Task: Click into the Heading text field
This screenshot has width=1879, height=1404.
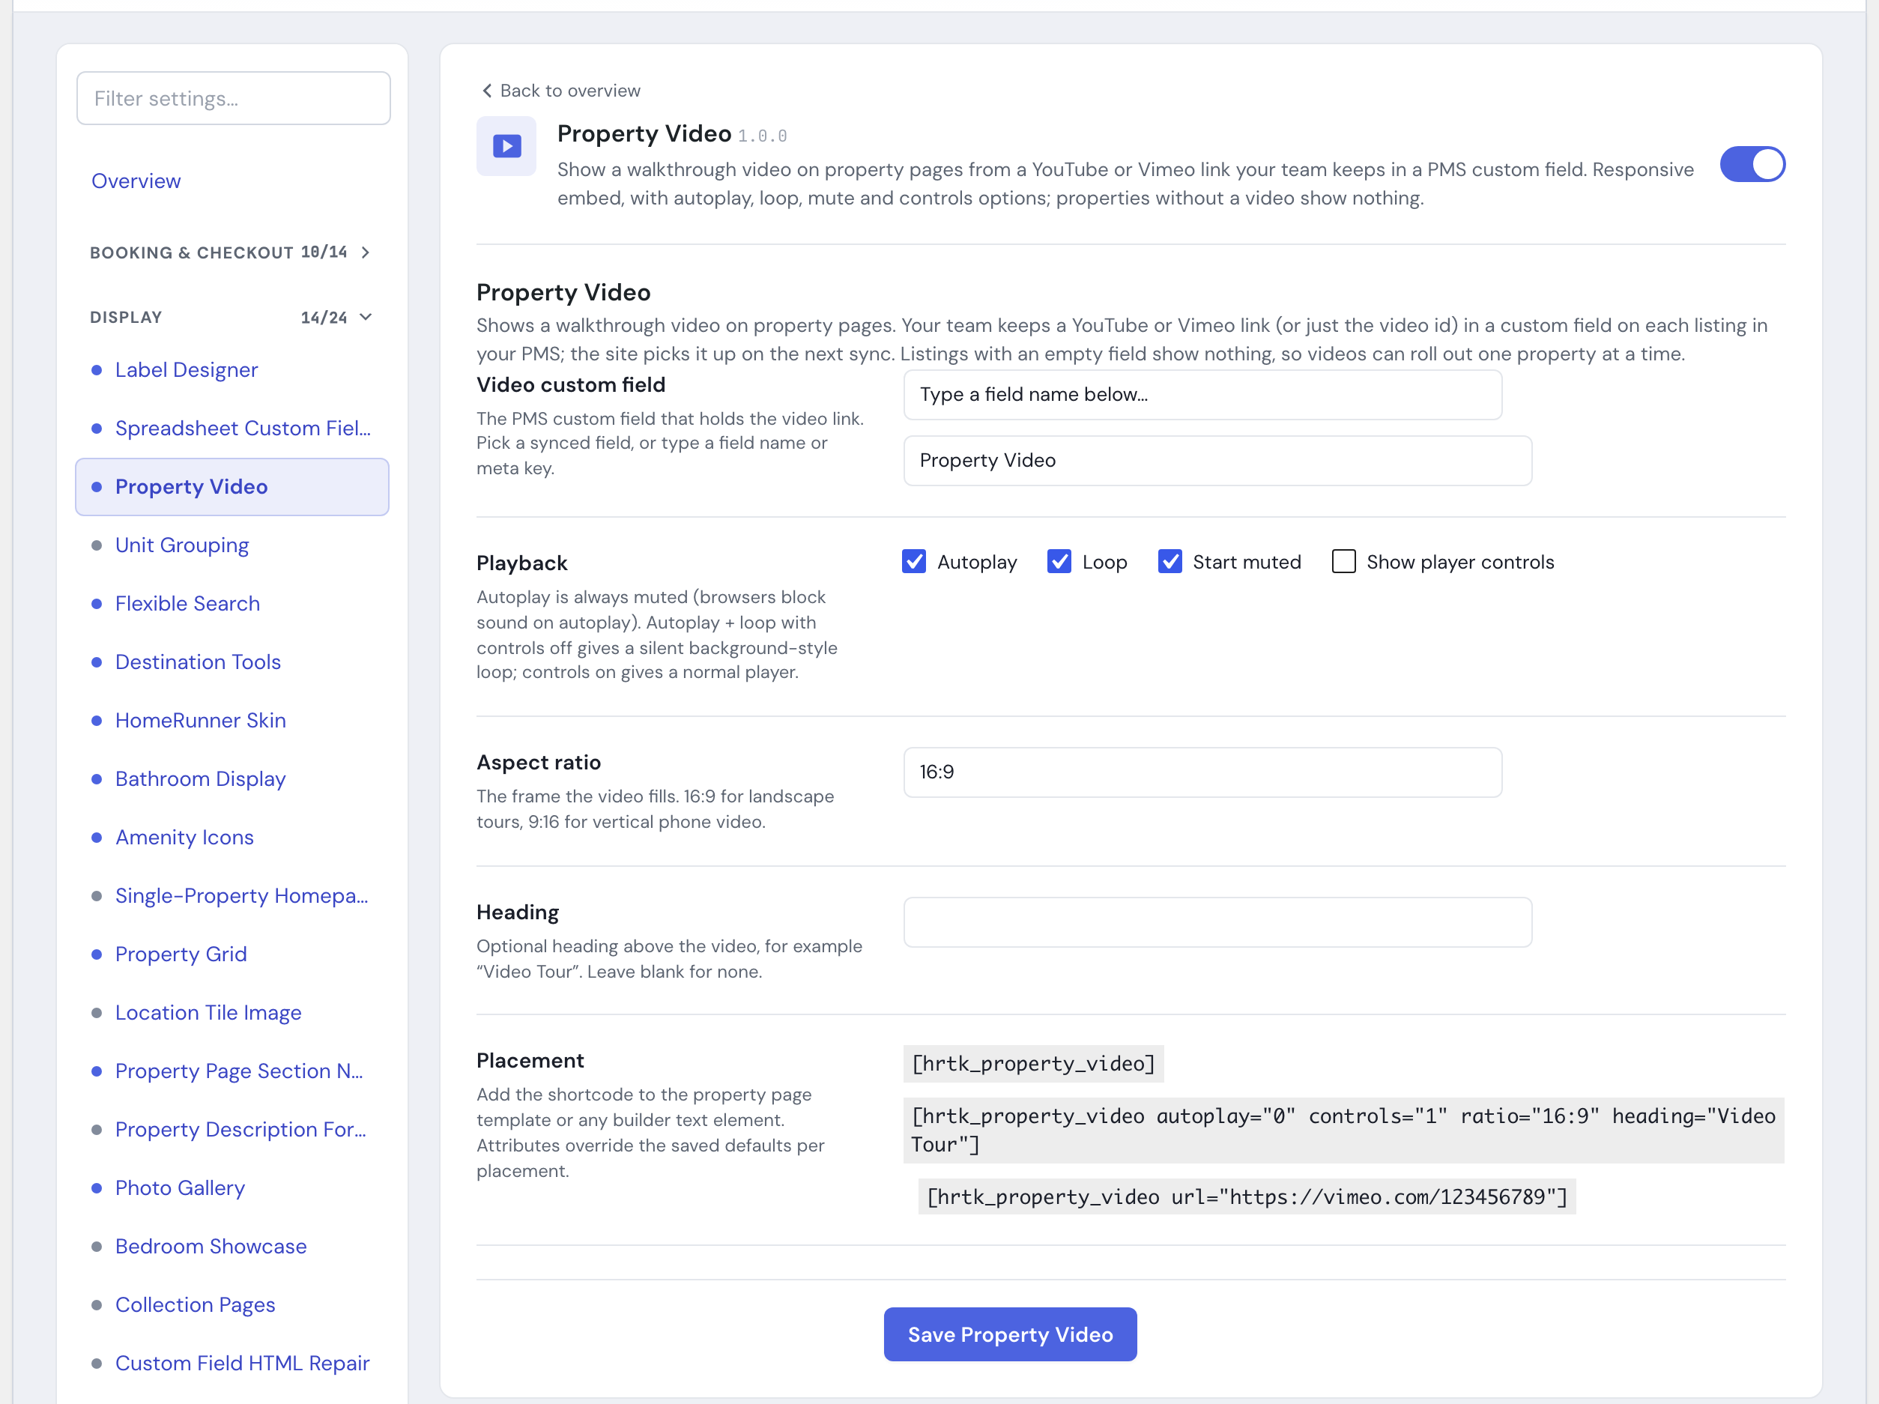Action: (1217, 922)
